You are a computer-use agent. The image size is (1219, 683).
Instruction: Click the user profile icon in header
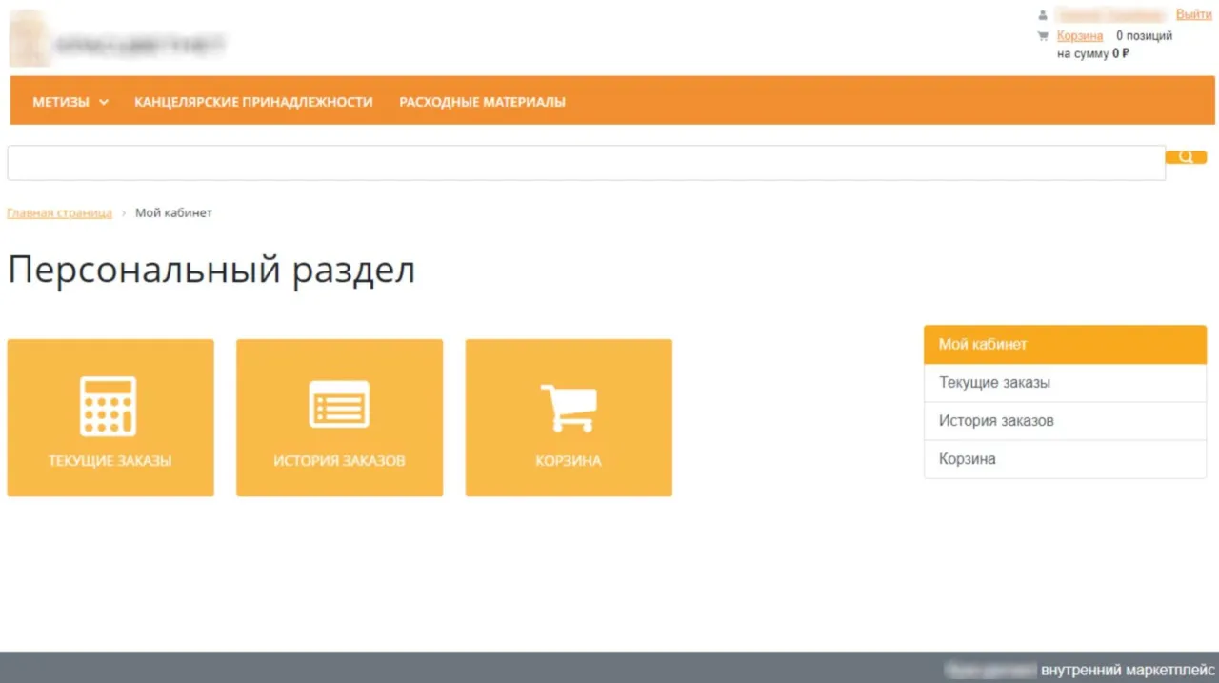click(x=1043, y=15)
